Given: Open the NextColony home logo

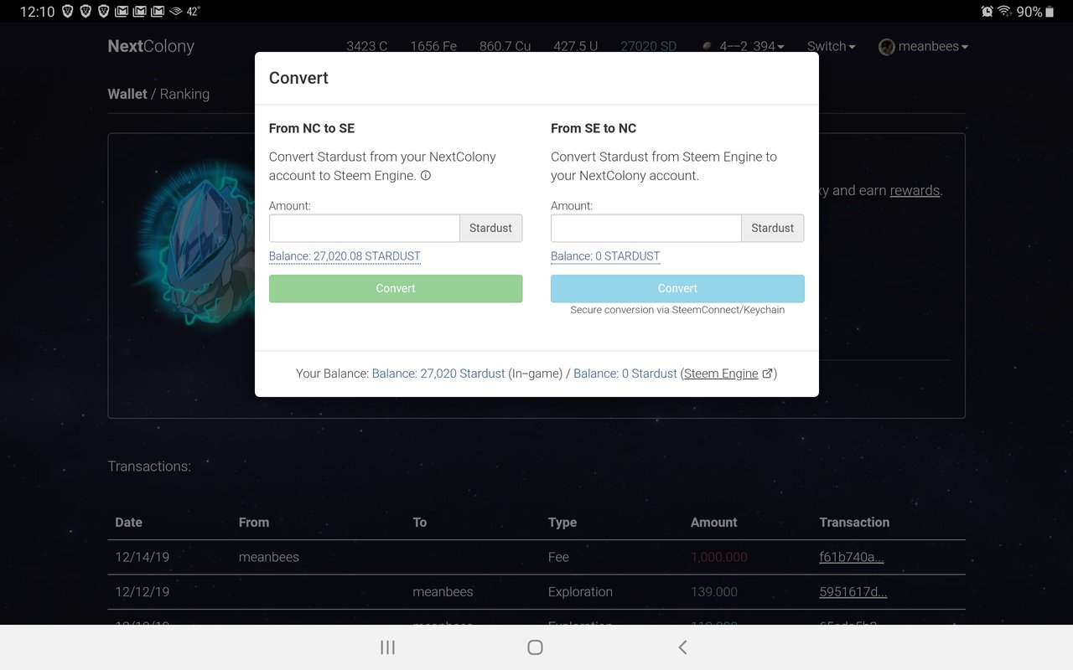Looking at the screenshot, I should tap(151, 46).
